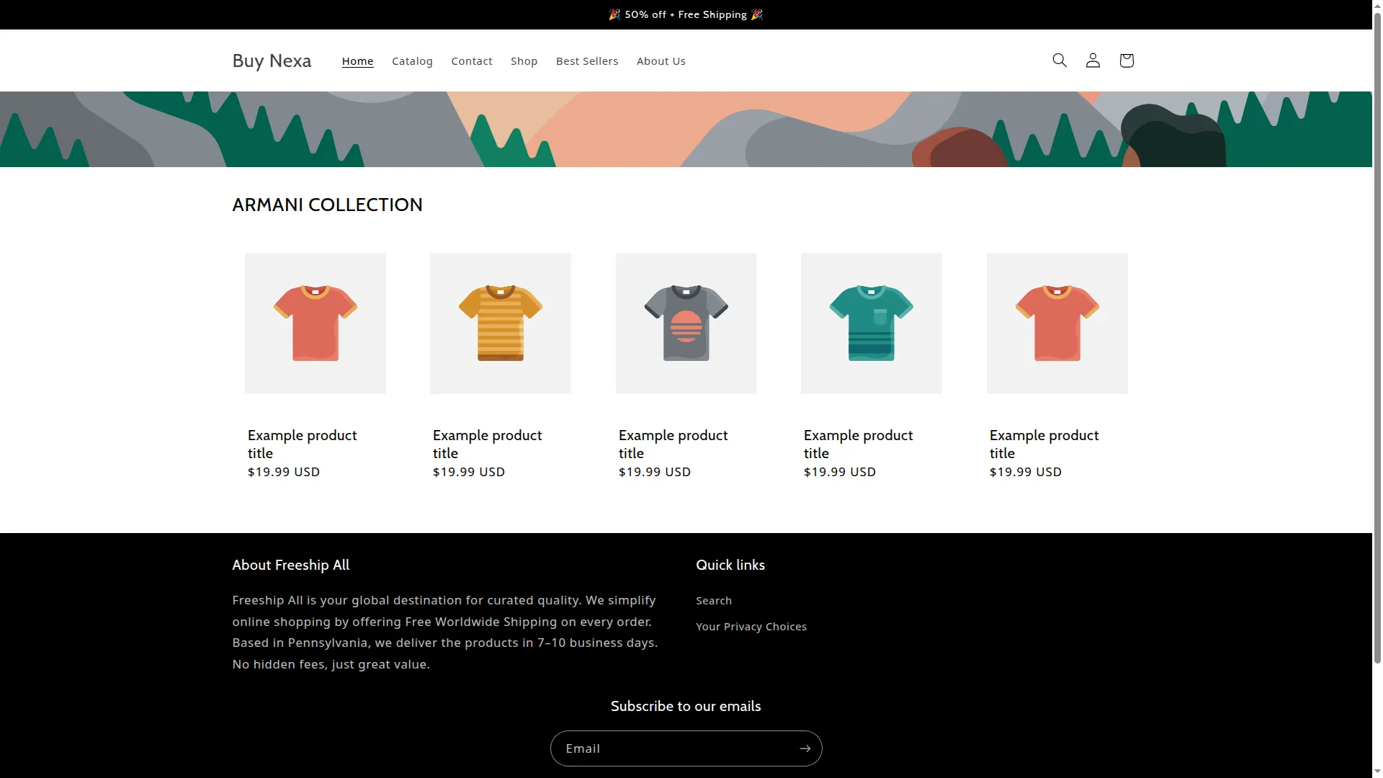Open the Best Sellers menu item
This screenshot has height=778, width=1383.
point(587,61)
